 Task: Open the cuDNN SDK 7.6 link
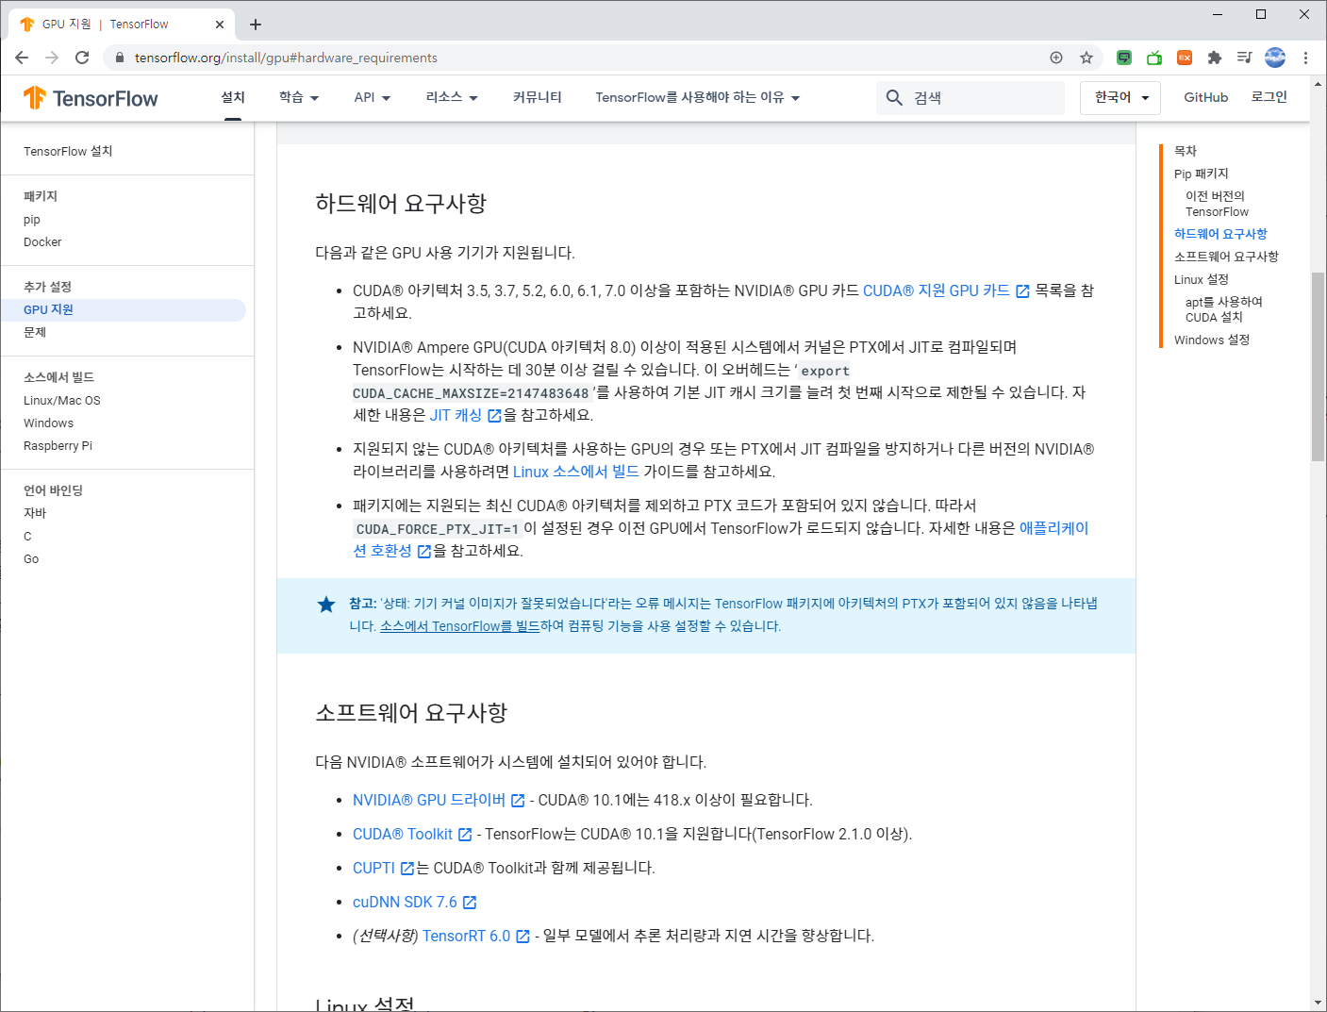[x=405, y=903]
